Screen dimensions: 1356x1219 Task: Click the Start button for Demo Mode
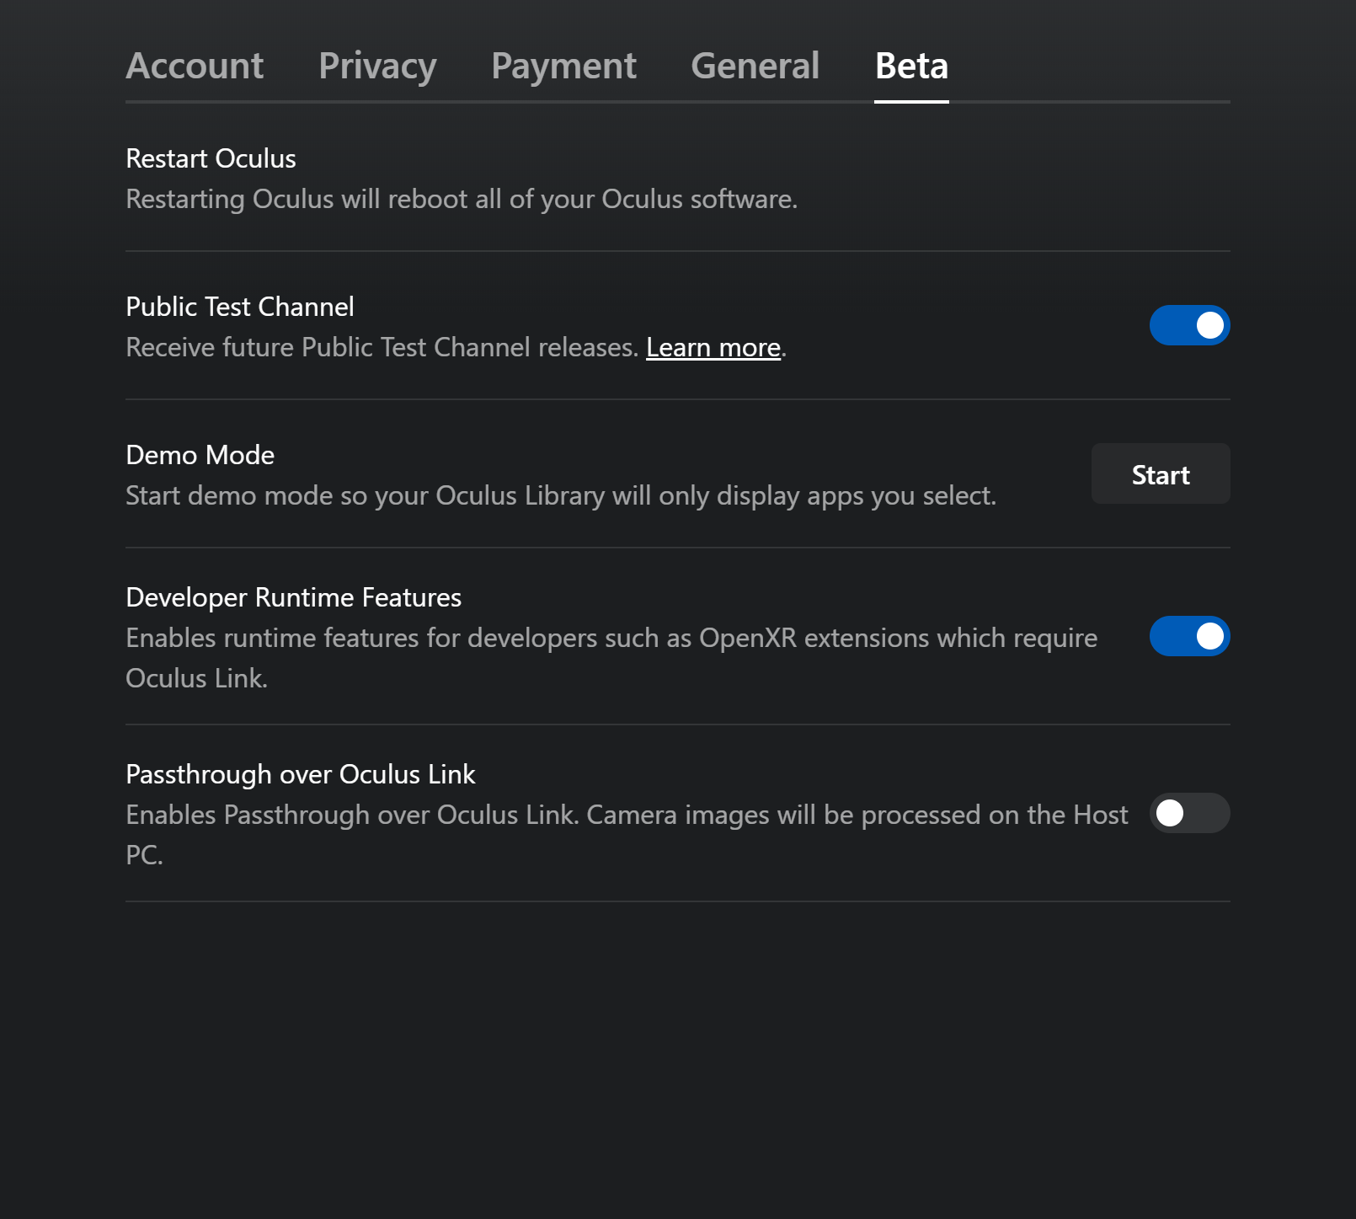point(1161,473)
